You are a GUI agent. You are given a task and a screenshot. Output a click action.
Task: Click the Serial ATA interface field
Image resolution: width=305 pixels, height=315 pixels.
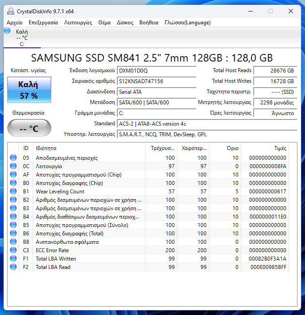[156, 92]
